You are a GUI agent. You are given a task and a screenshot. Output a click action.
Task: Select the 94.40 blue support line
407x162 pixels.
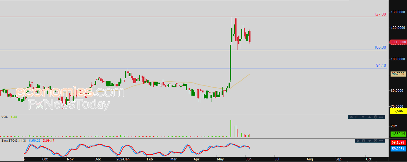coord(193,68)
